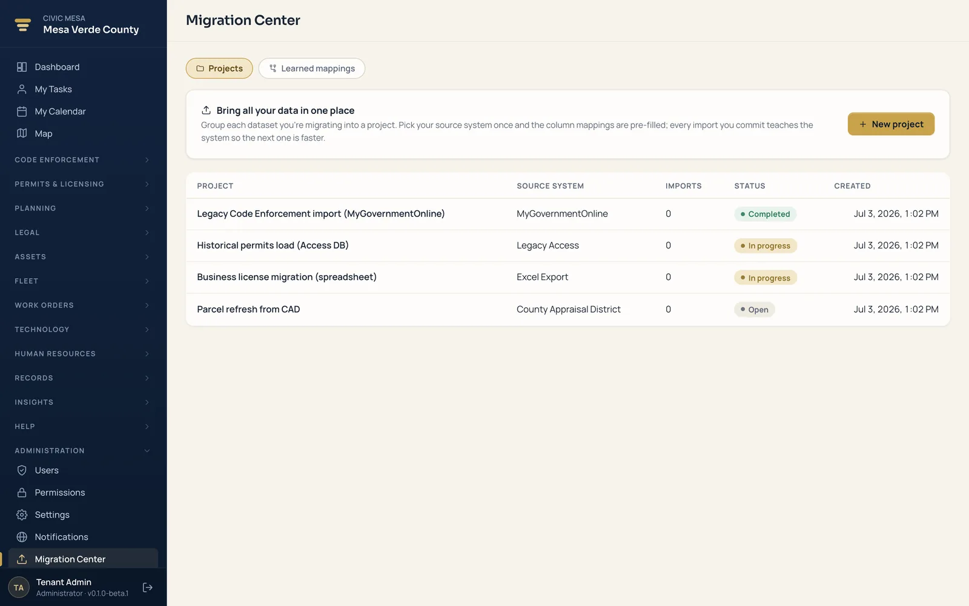Click created date of Parcel refresh row
The image size is (969, 606).
pos(896,309)
